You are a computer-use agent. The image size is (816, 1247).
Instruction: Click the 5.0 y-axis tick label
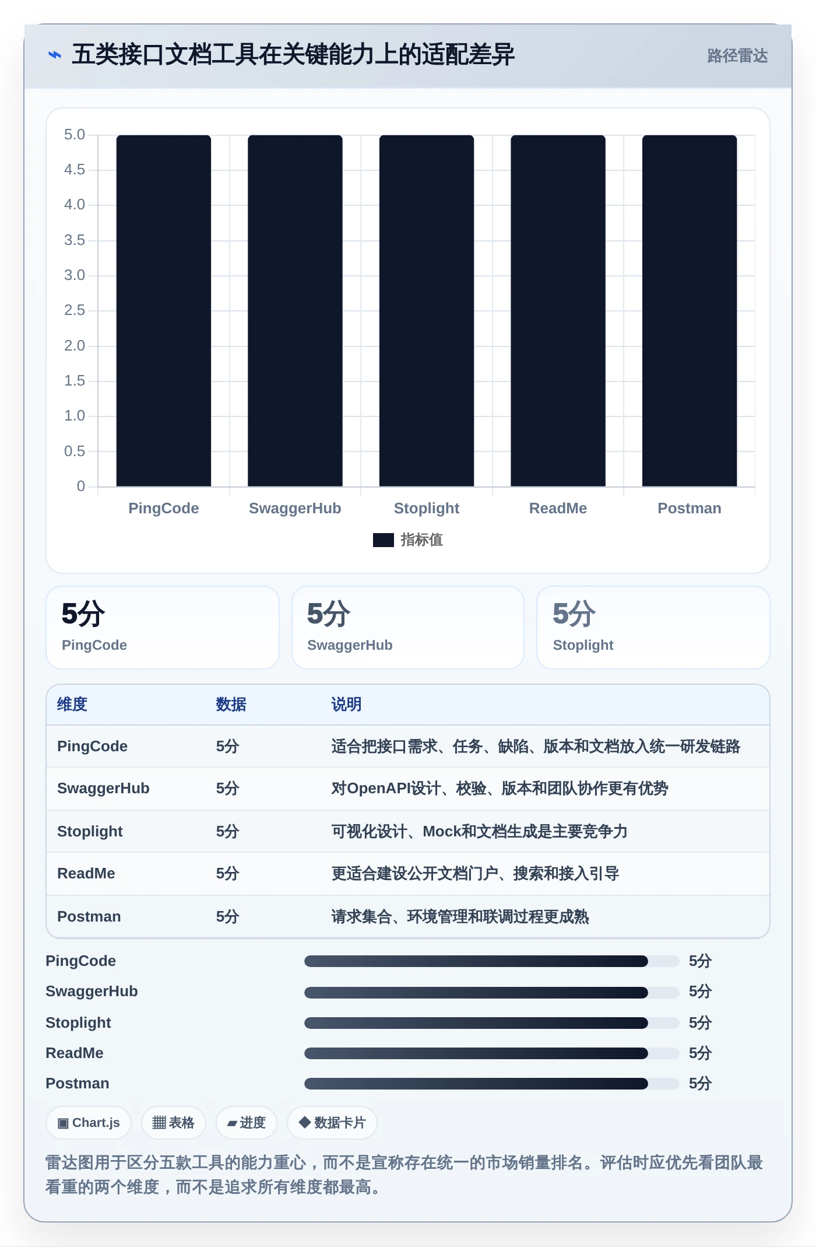tap(75, 135)
